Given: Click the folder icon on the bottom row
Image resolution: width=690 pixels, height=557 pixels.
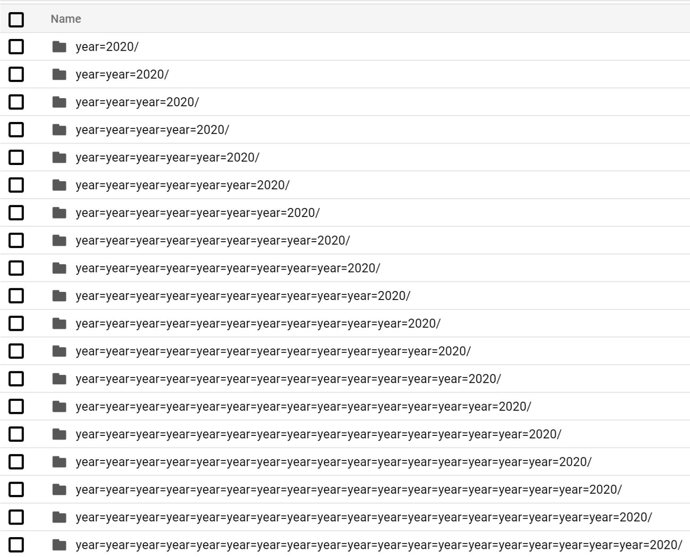Looking at the screenshot, I should click(x=60, y=544).
